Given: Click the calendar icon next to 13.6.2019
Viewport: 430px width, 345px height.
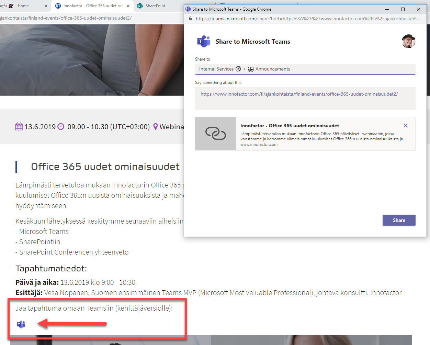Looking at the screenshot, I should tap(19, 127).
